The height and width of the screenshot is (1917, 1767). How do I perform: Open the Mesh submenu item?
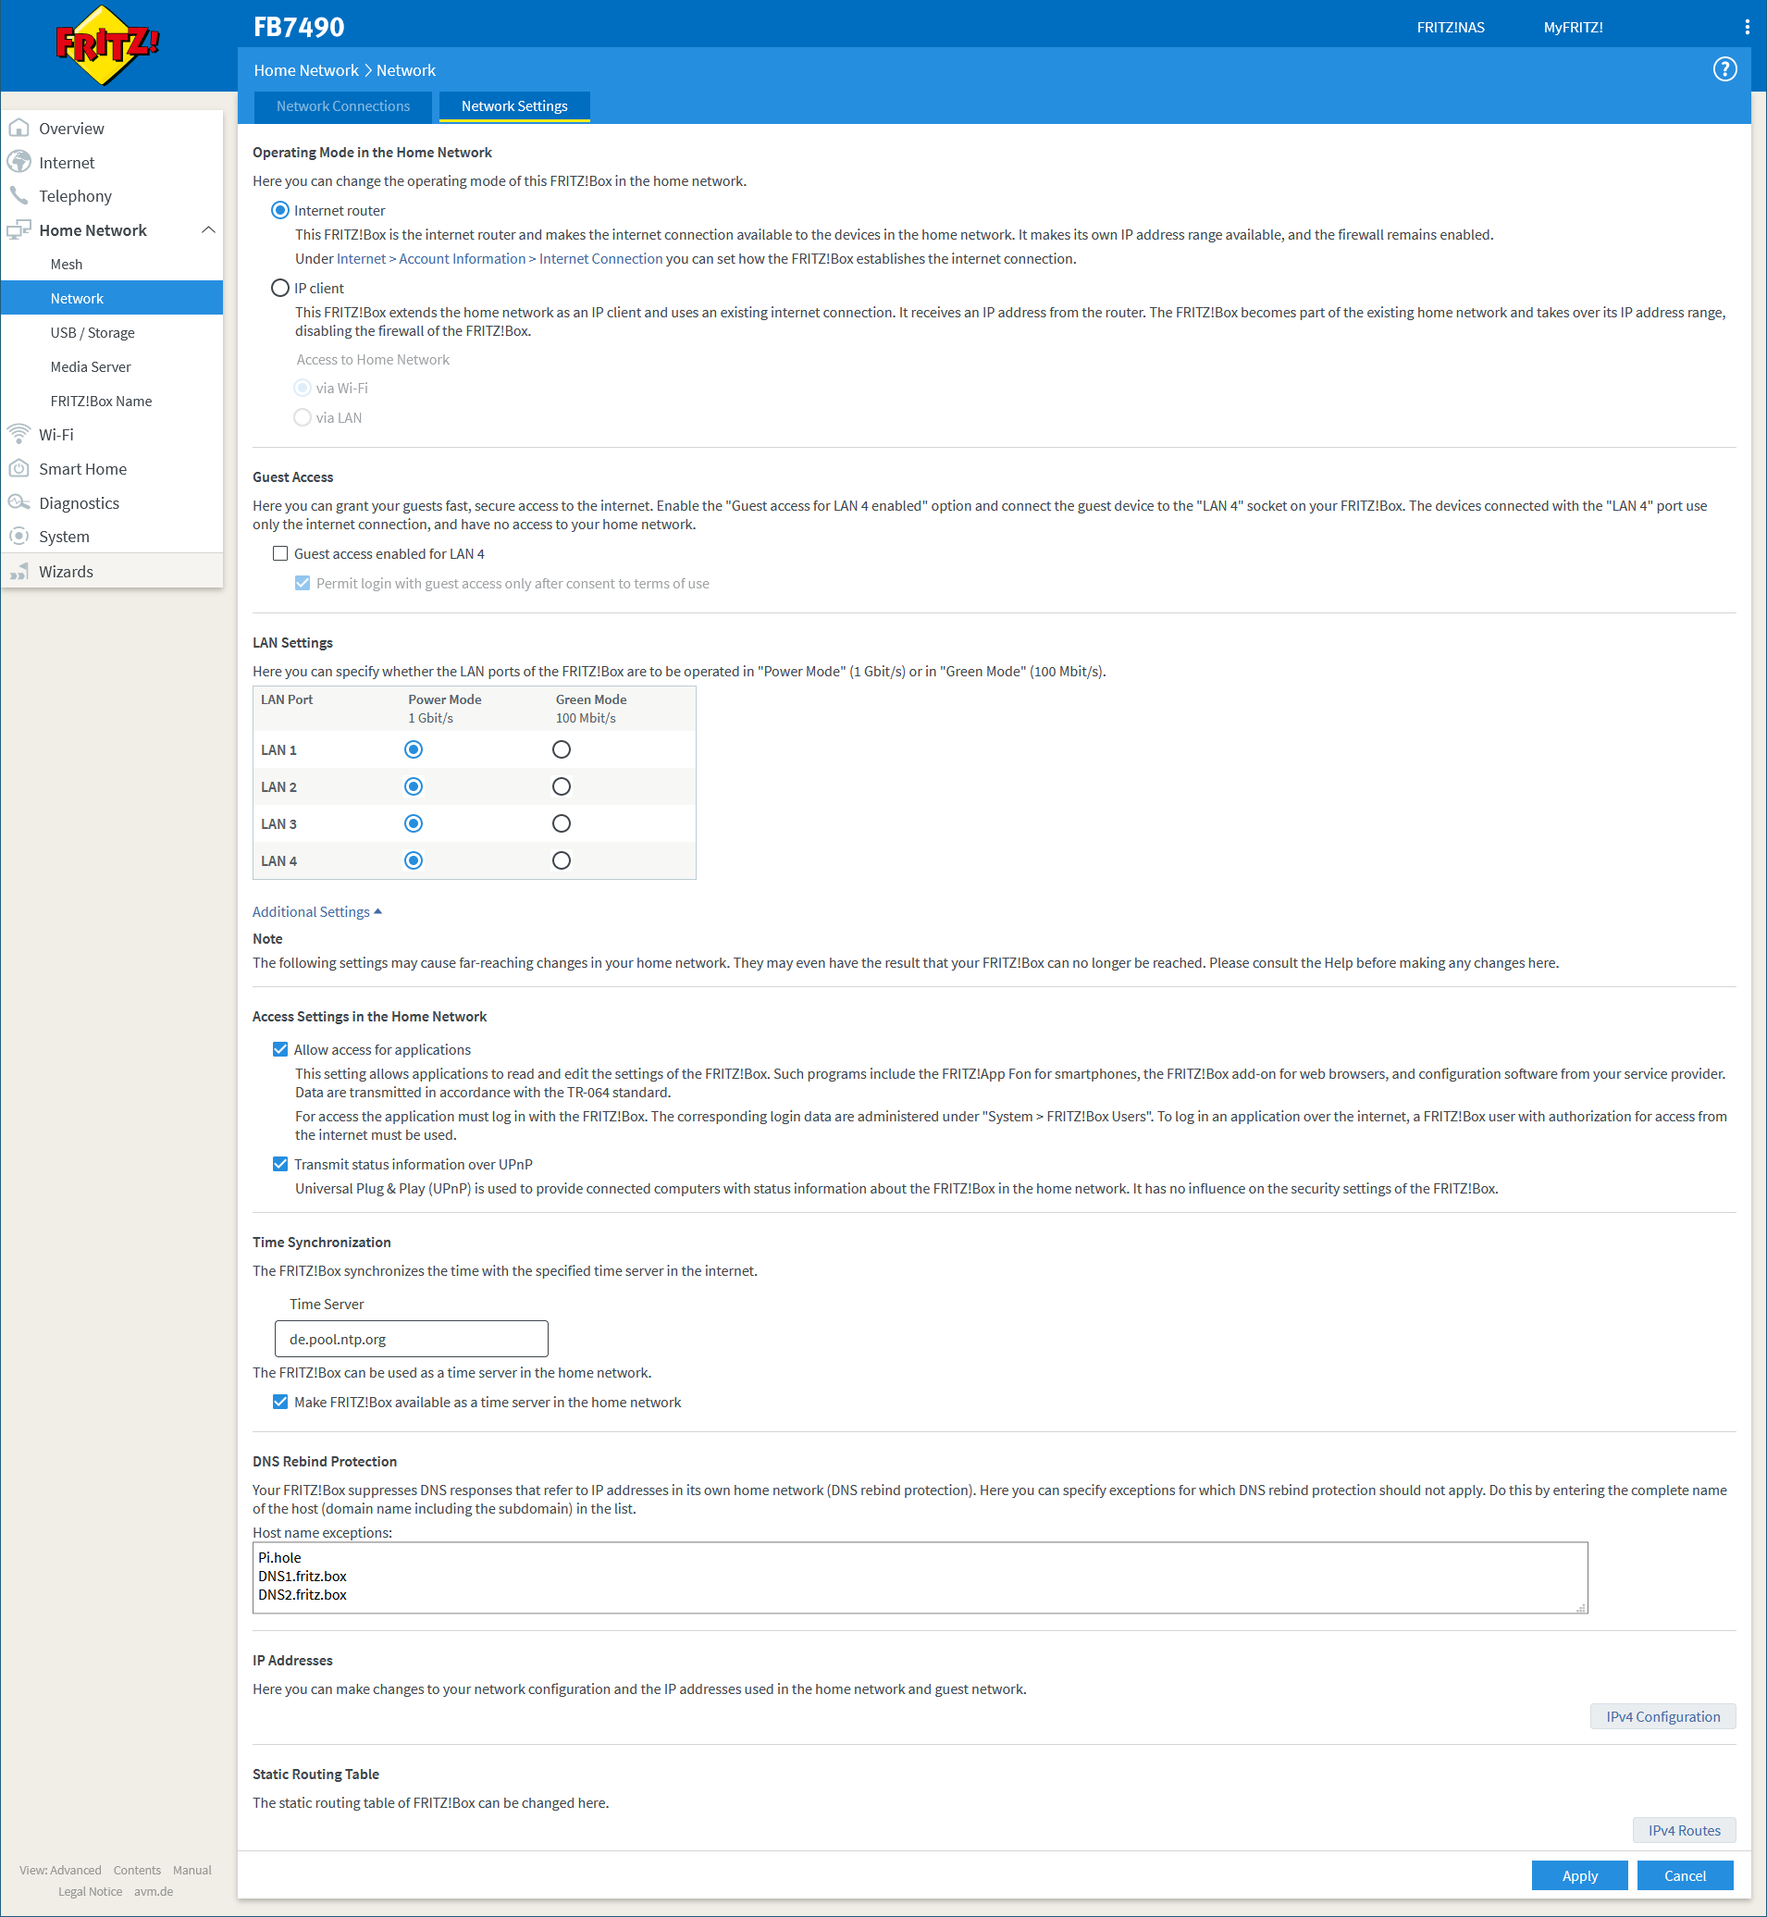click(x=112, y=264)
